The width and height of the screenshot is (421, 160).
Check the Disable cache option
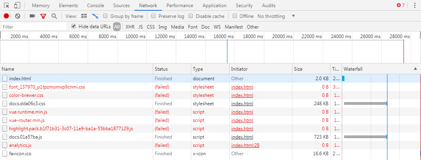tap(190, 16)
